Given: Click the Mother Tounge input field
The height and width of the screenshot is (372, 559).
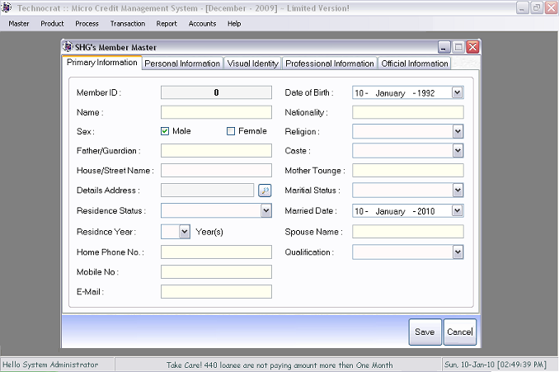Looking at the screenshot, I should (x=408, y=171).
